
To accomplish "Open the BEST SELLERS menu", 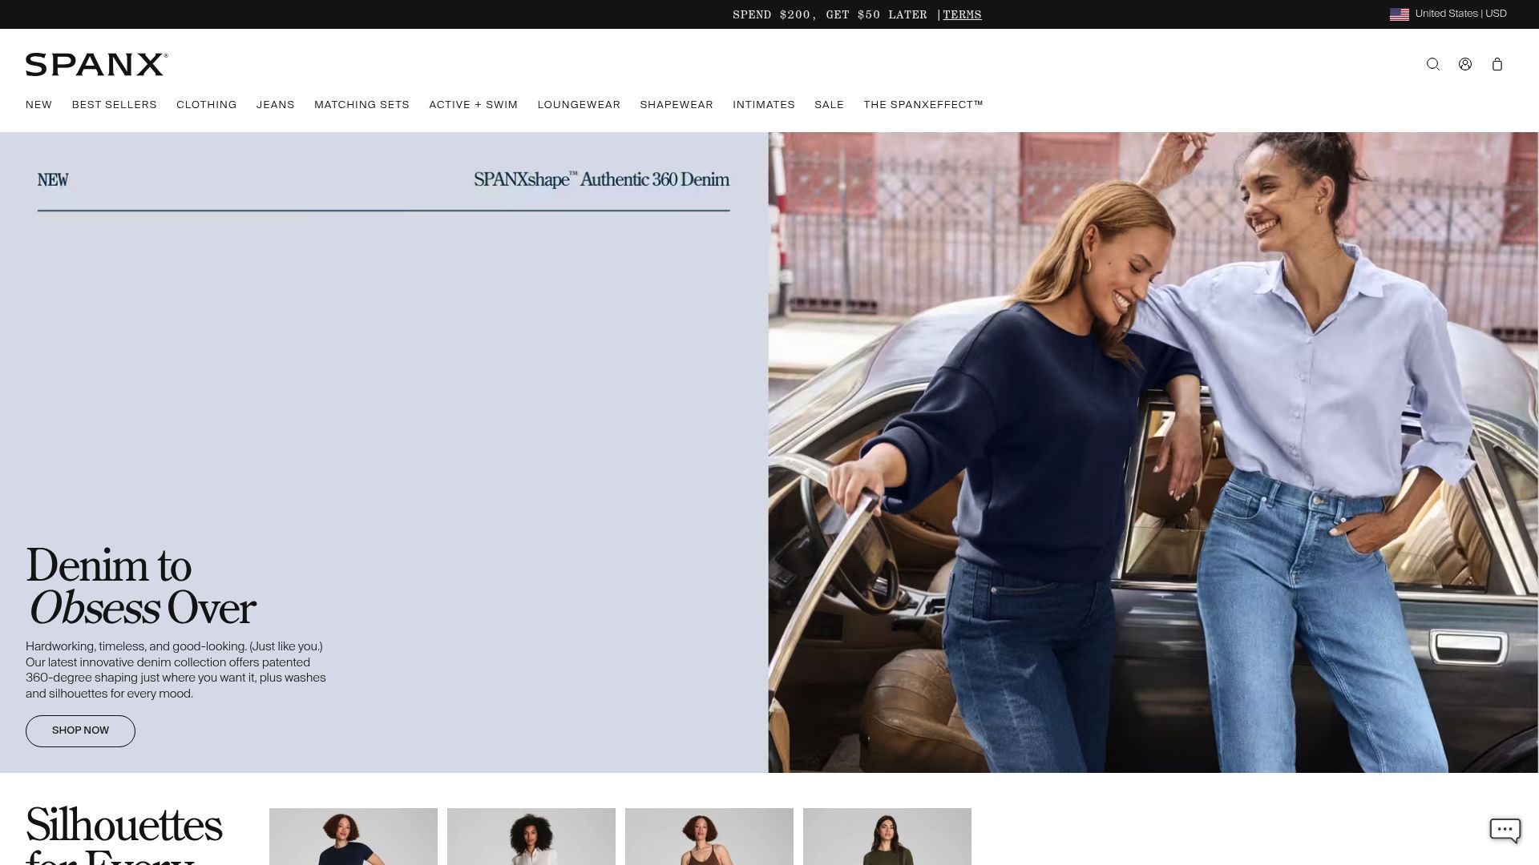I will (115, 105).
